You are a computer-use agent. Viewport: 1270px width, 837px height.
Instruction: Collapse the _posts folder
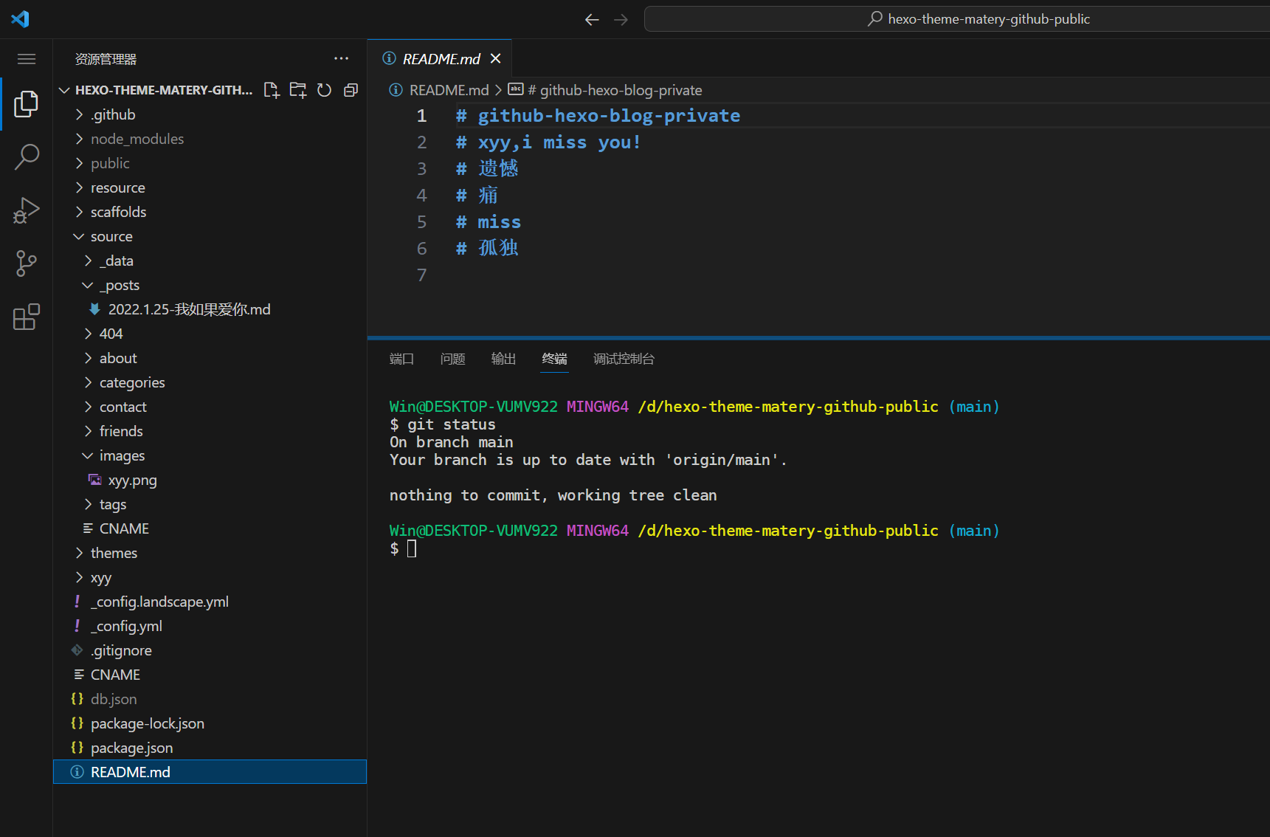(210, 285)
